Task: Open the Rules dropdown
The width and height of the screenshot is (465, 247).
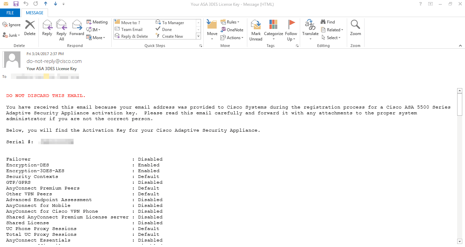Action: pyautogui.click(x=230, y=22)
